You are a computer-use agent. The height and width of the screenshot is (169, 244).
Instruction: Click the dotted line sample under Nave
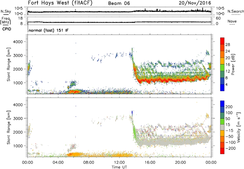point(232,24)
